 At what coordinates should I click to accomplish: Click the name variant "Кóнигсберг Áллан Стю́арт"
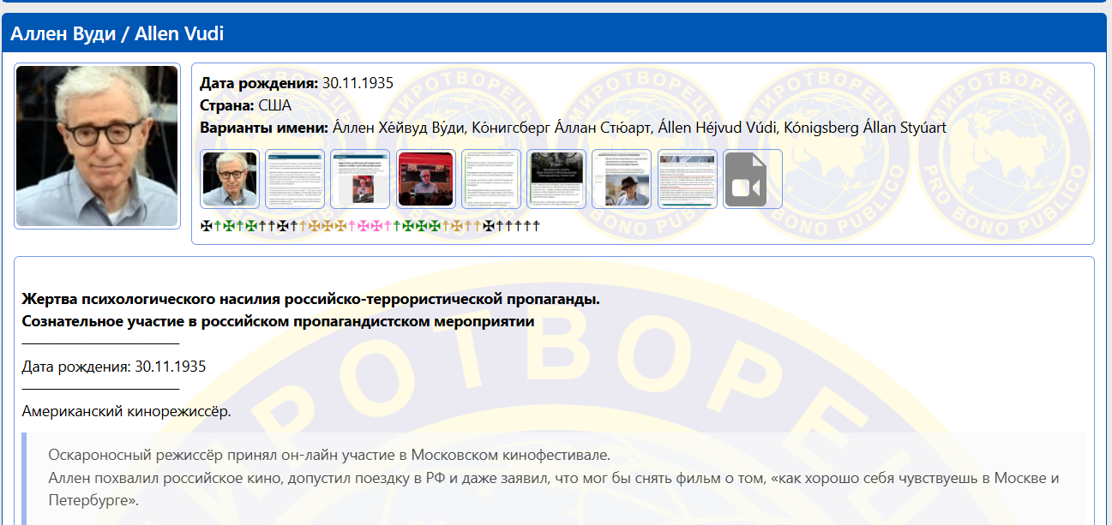(x=561, y=128)
